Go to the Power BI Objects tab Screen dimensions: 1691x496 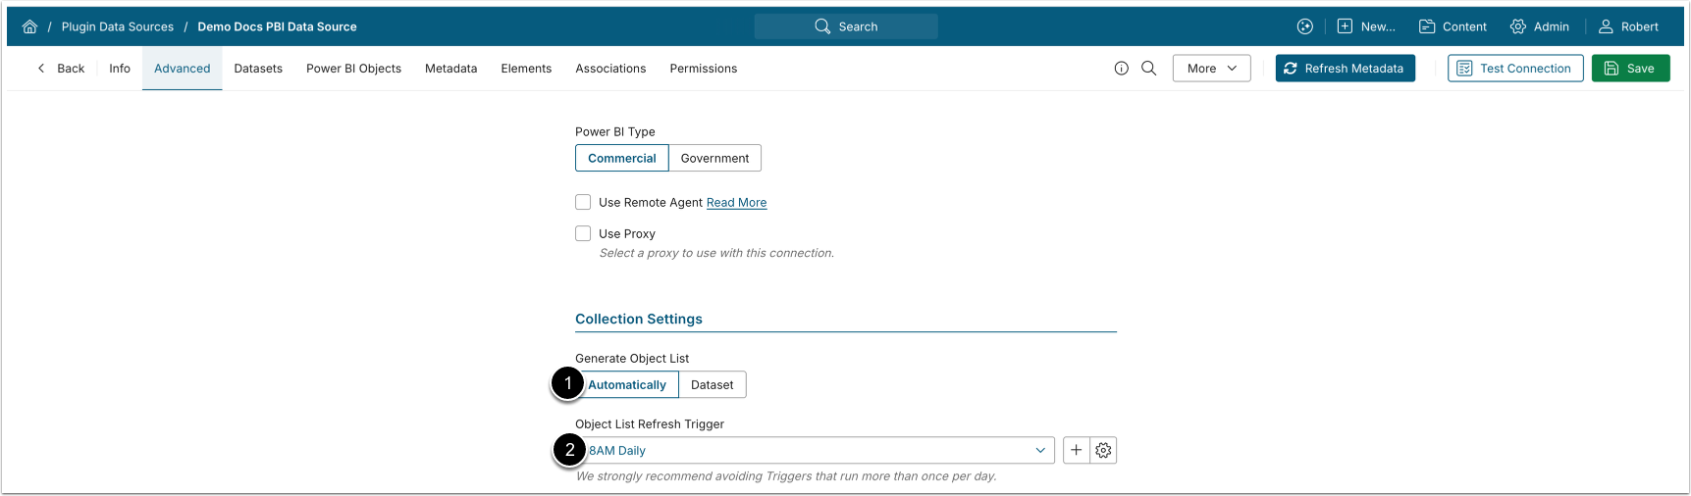(353, 69)
